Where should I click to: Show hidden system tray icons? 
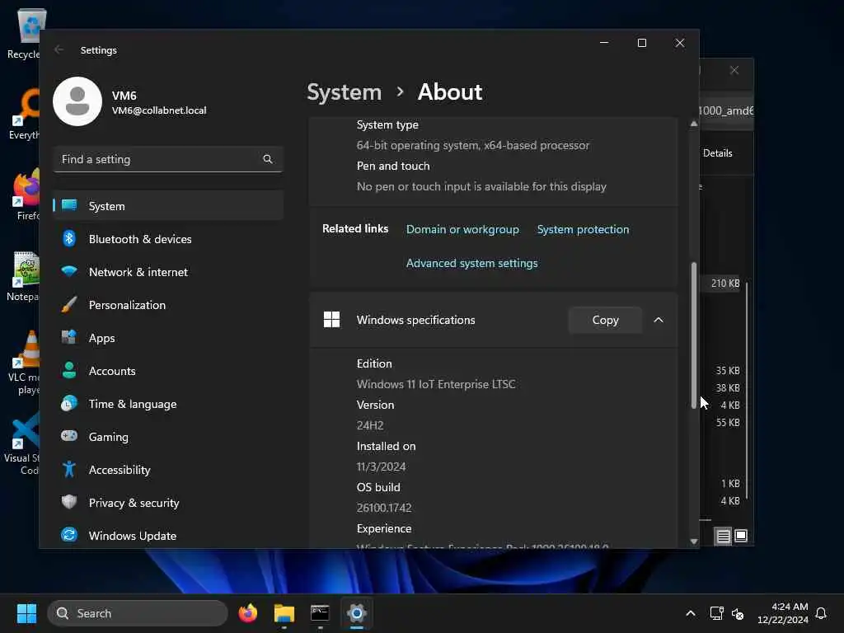[x=690, y=613]
